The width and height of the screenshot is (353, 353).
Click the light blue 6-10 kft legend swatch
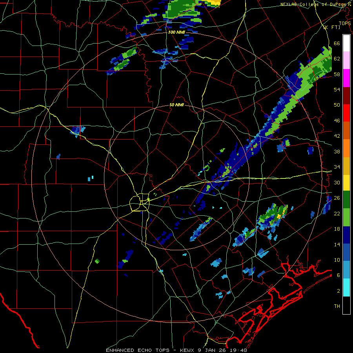pos(346,270)
